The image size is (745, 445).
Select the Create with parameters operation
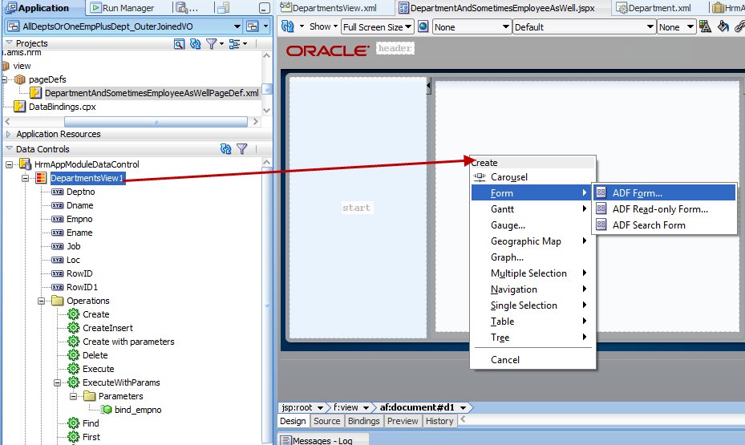pyautogui.click(x=128, y=342)
